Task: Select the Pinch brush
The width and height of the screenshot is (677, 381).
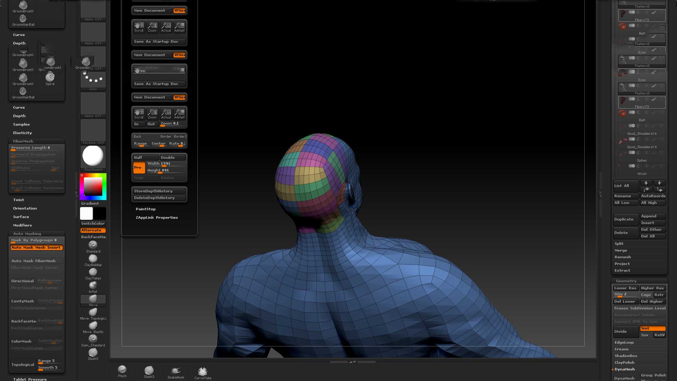Action: pyautogui.click(x=122, y=371)
